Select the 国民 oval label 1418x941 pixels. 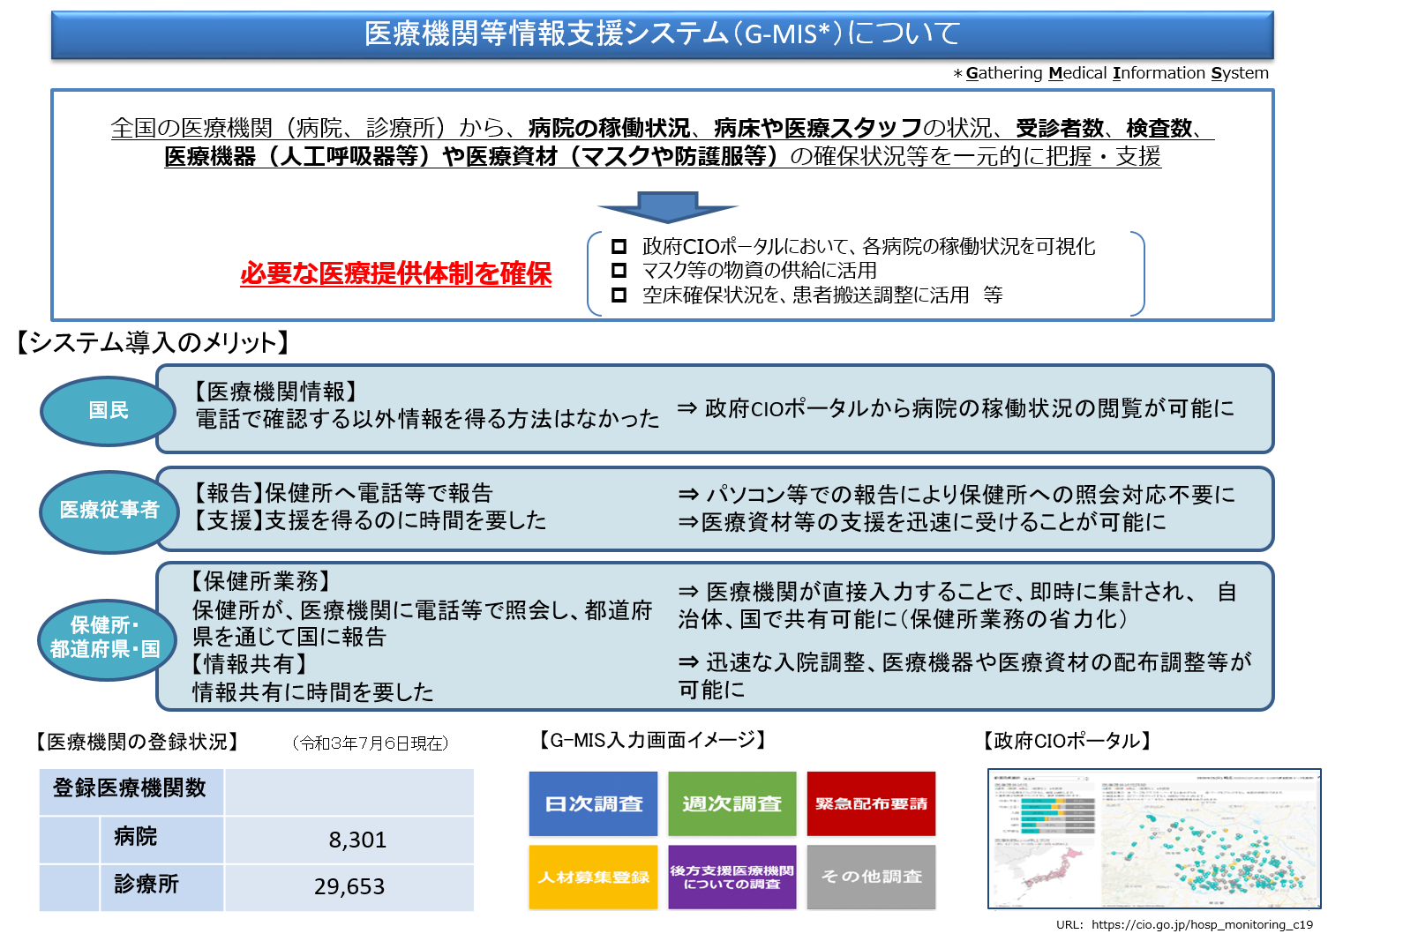[x=108, y=410]
